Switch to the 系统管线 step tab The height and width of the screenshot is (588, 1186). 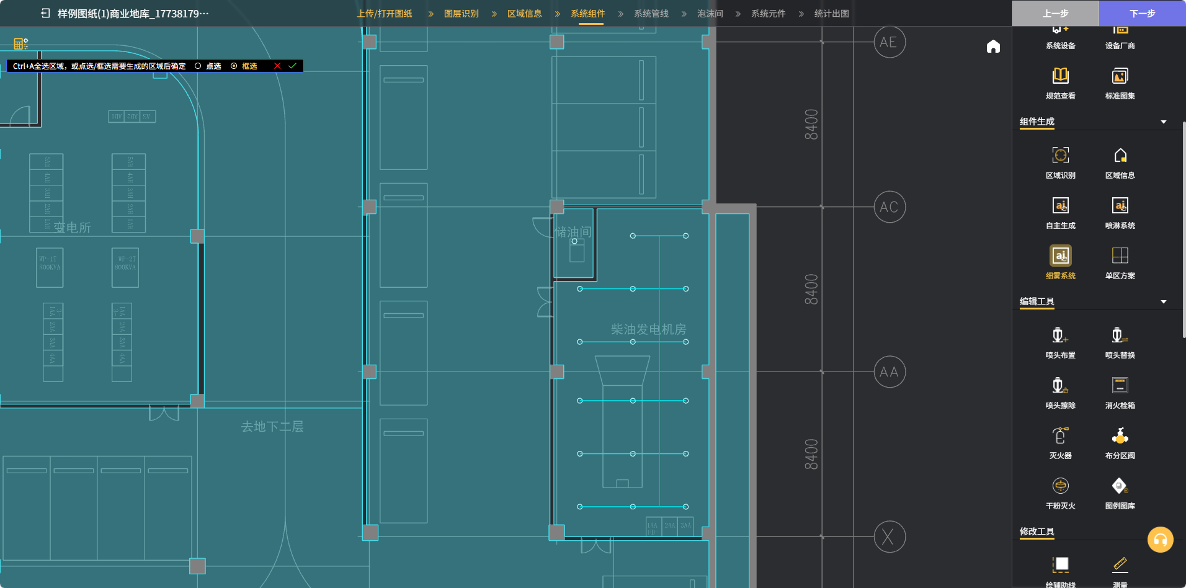coord(651,14)
